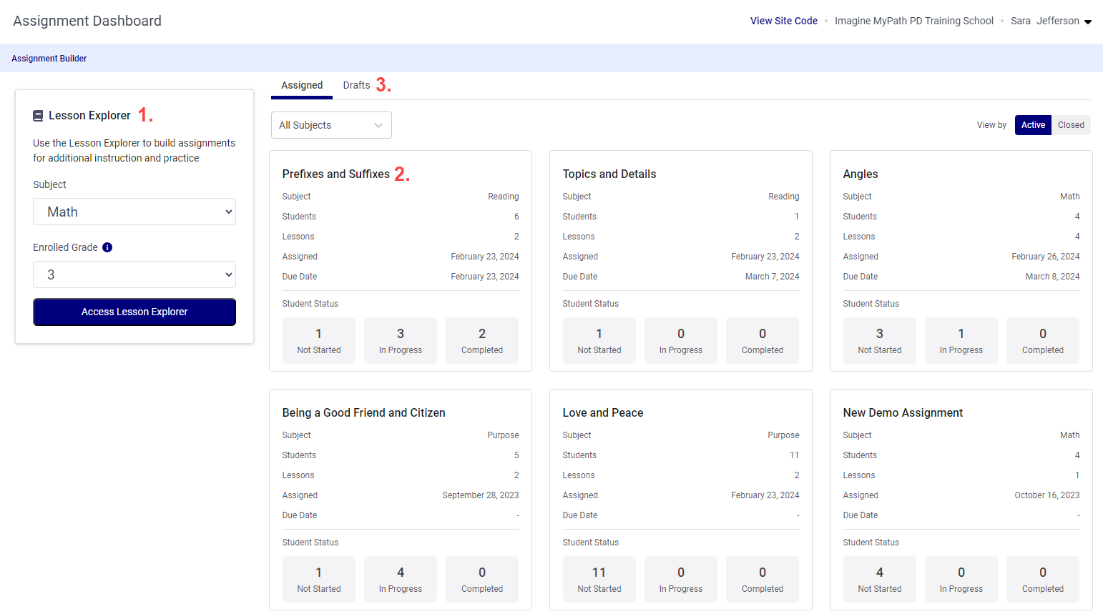Select the Active assignments toggle

click(1033, 124)
